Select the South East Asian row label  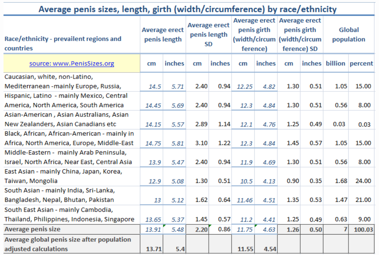click(x=69, y=214)
